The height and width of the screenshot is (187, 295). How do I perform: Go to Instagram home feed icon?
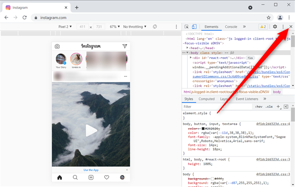[60, 177]
